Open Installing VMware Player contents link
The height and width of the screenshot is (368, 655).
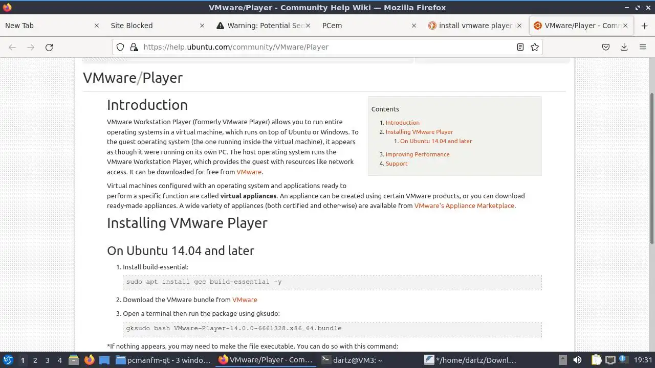[419, 132]
